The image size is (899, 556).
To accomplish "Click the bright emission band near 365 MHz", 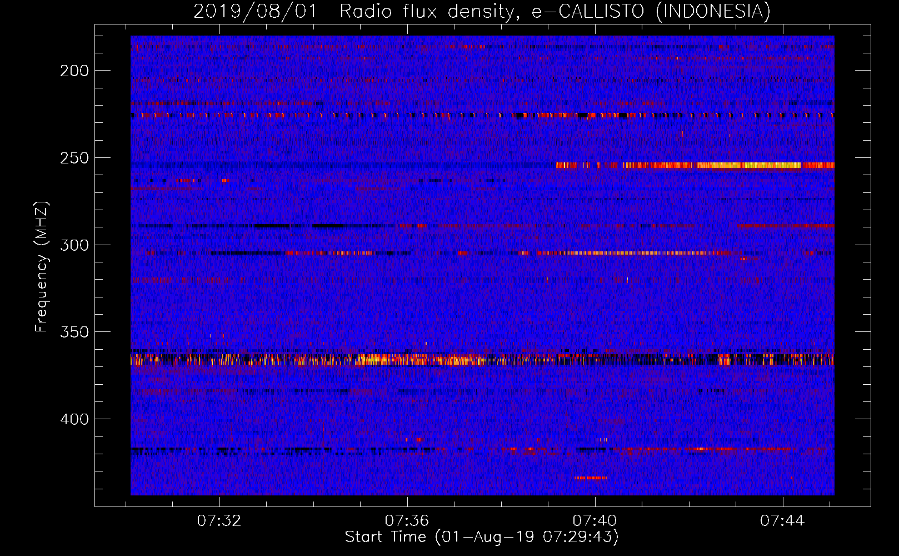I will pos(482,359).
